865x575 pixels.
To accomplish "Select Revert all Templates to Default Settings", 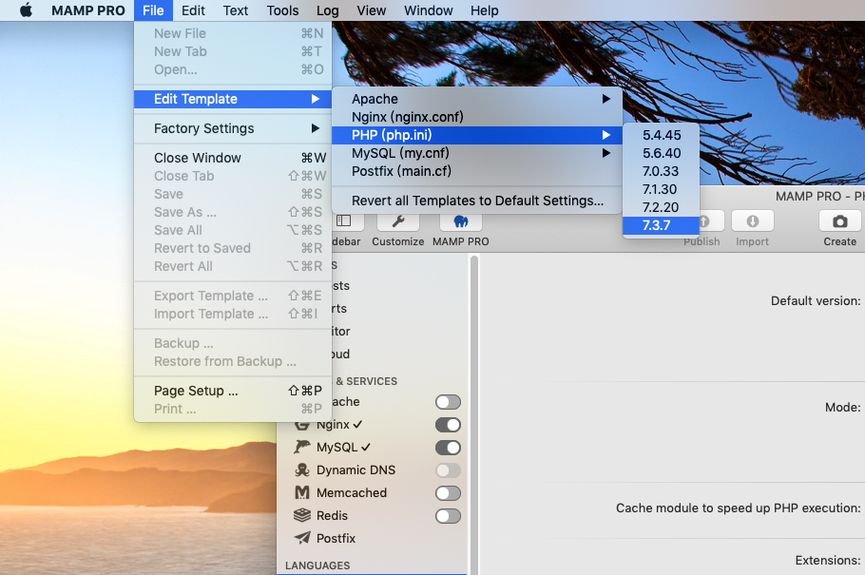I will click(477, 201).
